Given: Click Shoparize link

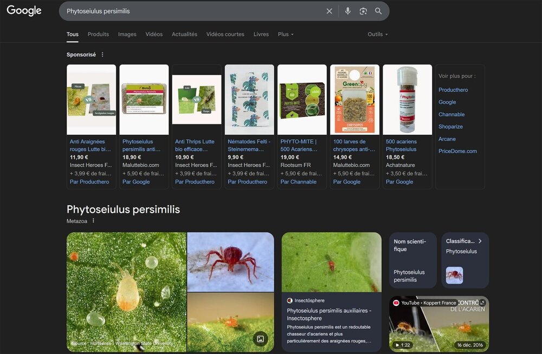Looking at the screenshot, I should click(450, 127).
